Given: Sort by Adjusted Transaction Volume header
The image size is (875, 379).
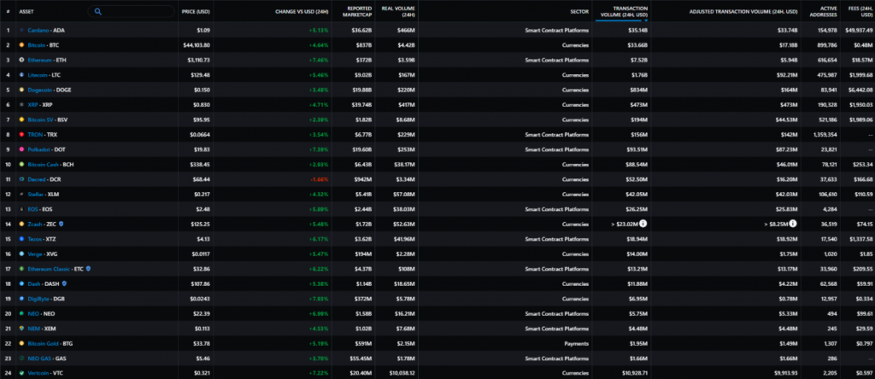Looking at the screenshot, I should pyautogui.click(x=744, y=11).
